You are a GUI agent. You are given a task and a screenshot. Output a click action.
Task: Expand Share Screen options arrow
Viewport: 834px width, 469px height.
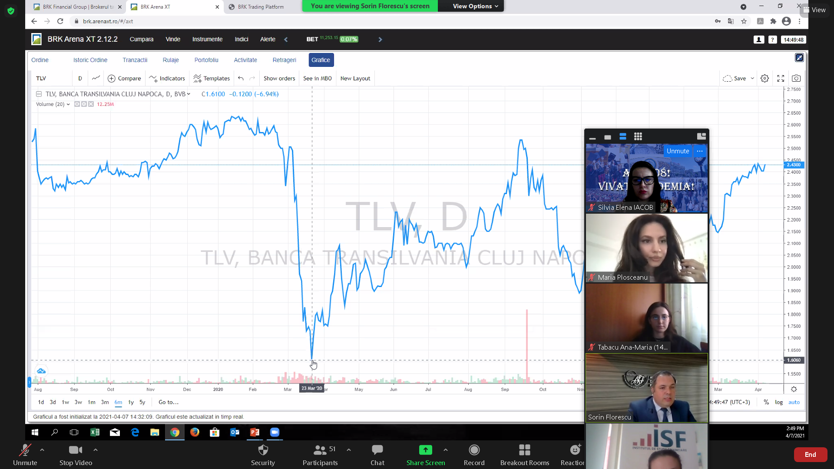[x=446, y=450]
